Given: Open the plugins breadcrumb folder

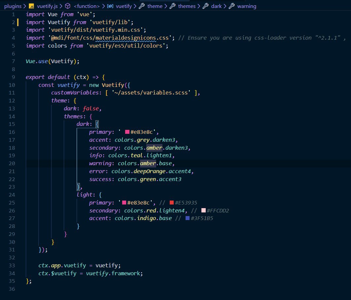Looking at the screenshot, I should pos(13,6).
